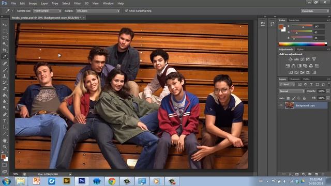Switch to the Channels tab
This screenshot has height=186, width=331.
(294, 79)
